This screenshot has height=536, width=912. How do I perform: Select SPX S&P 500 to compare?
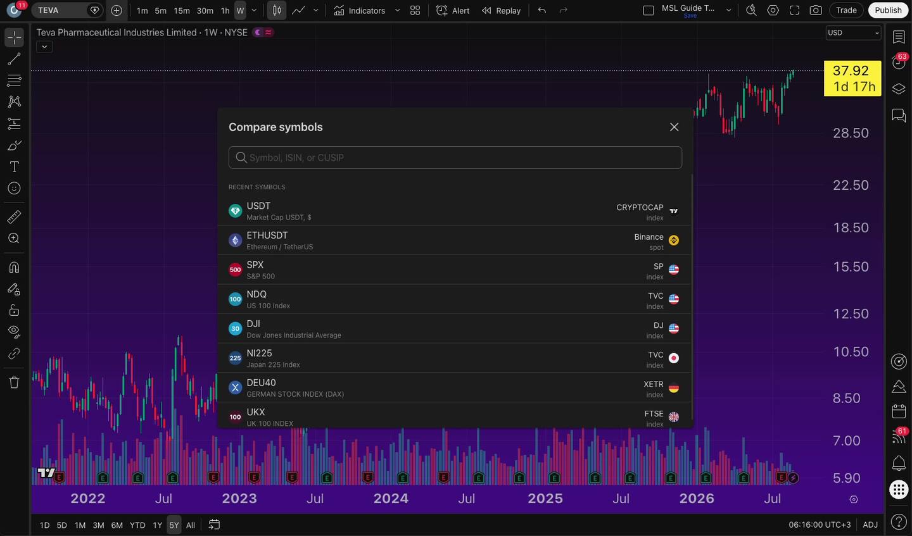454,270
